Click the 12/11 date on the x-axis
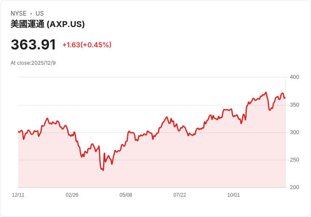 (x=18, y=195)
